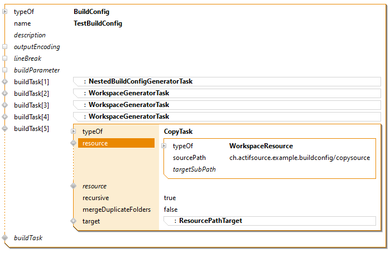Click the sourcePath value field
Screen dimensions: 390x253
click(x=299, y=158)
